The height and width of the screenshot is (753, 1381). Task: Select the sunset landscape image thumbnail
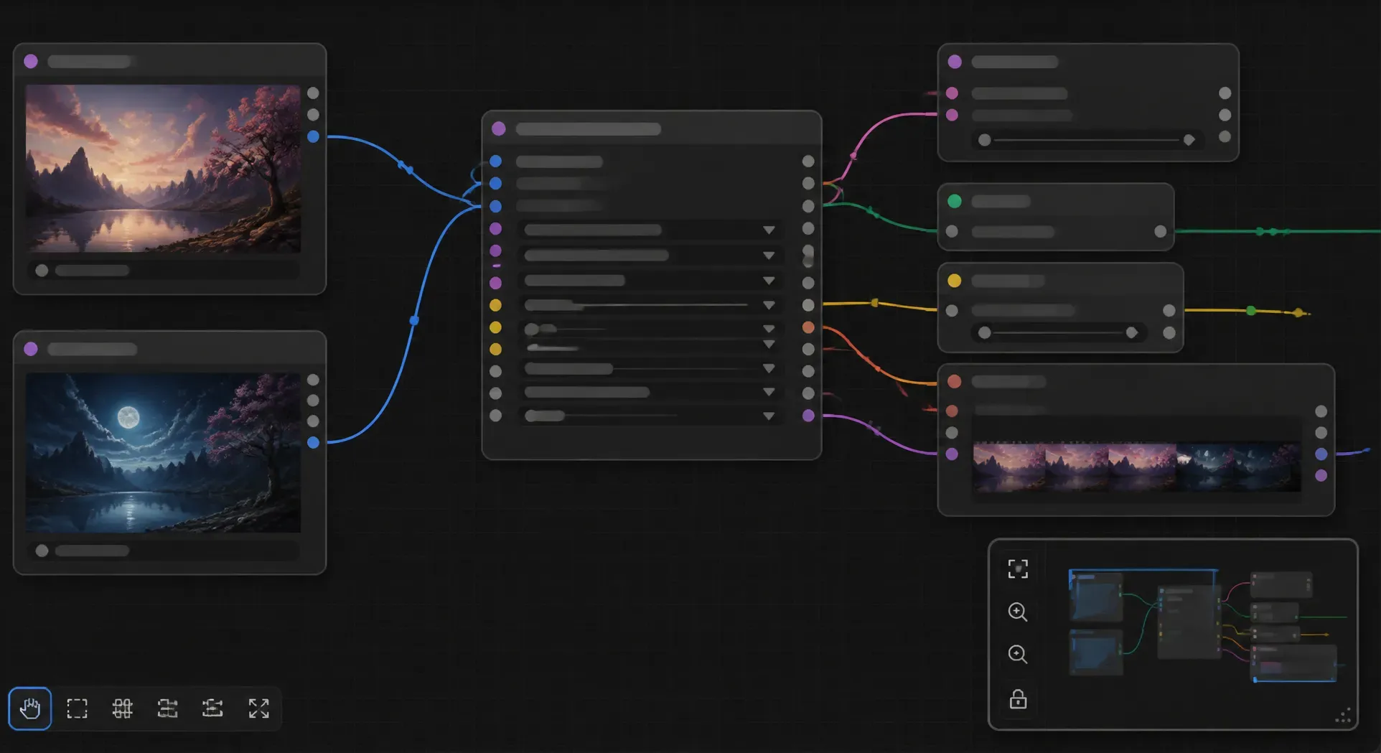(x=163, y=169)
